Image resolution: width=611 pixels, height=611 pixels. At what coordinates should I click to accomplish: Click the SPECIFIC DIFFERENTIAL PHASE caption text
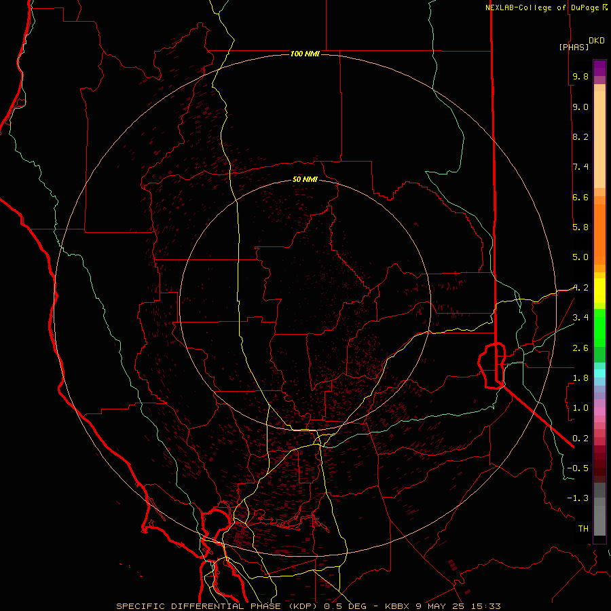tap(198, 606)
